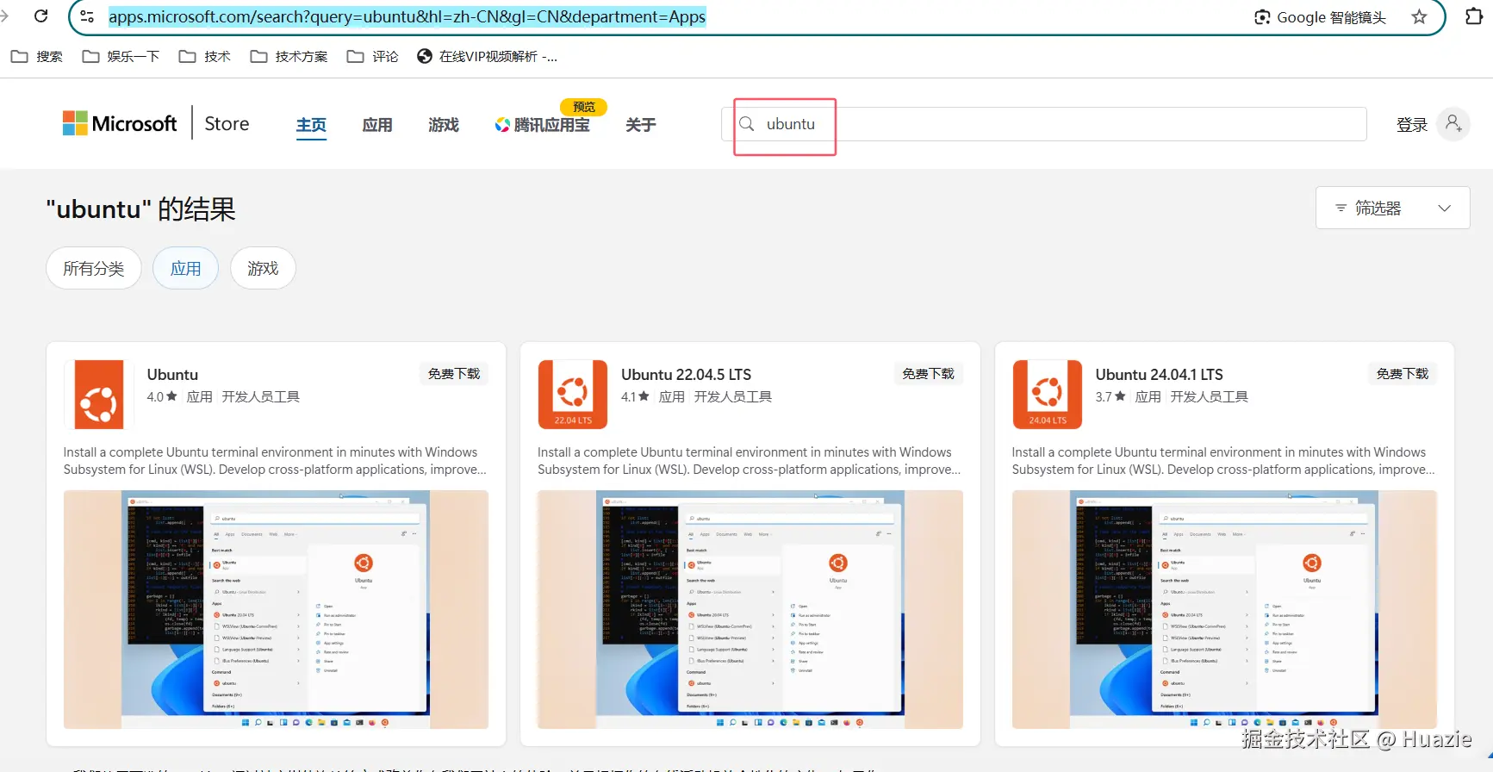The image size is (1493, 772).
Task: Click 免费下载 on the Ubuntu card
Action: [454, 374]
